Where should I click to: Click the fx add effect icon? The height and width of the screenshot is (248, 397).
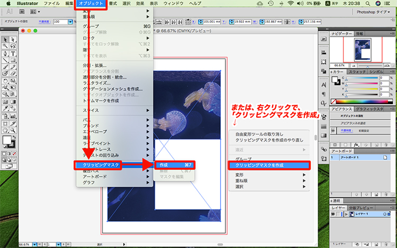357,144
